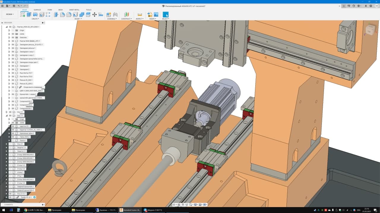Click the Offset Plane construct icon

point(126,14)
